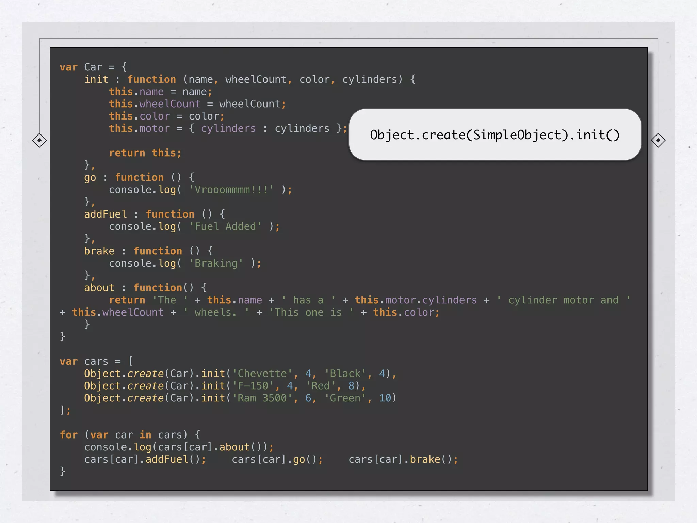Click the 'return this;' statement

[145, 153]
